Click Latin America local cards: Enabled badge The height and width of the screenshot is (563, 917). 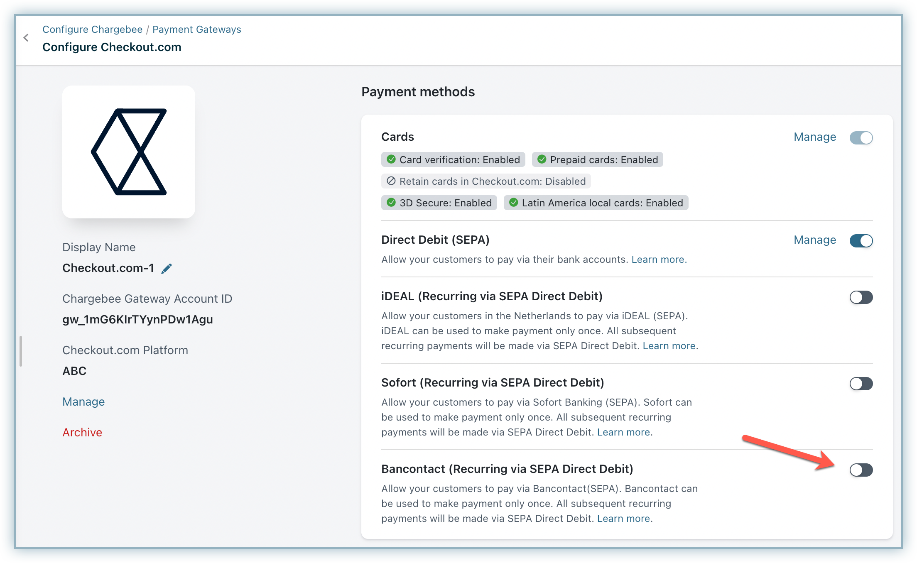coord(596,203)
